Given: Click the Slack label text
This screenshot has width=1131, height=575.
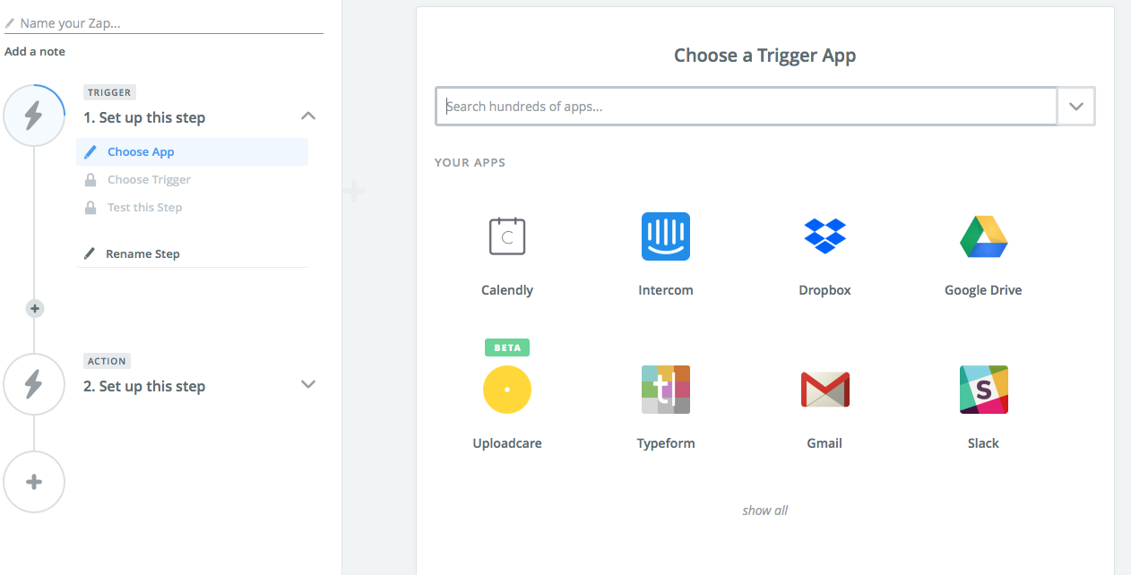Looking at the screenshot, I should click(x=983, y=443).
